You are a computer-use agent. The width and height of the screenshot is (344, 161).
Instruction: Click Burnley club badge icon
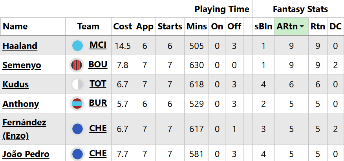(76, 104)
